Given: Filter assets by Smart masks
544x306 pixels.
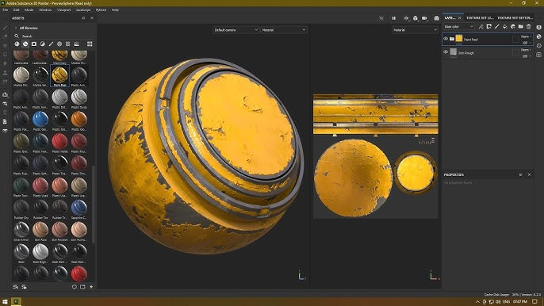Looking at the screenshot, I should click(34, 44).
